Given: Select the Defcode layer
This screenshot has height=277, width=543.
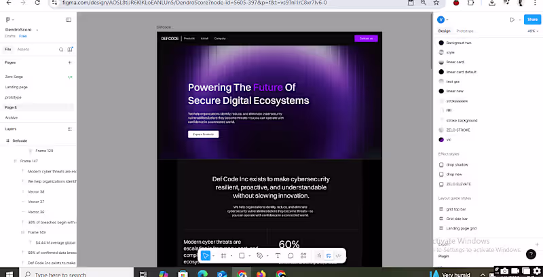Looking at the screenshot, I should 20,141.
